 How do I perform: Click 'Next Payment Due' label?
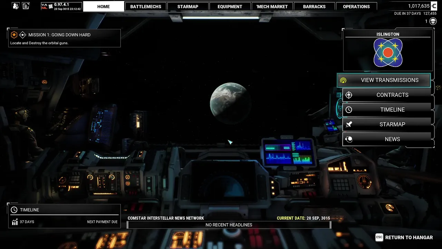[x=102, y=222]
